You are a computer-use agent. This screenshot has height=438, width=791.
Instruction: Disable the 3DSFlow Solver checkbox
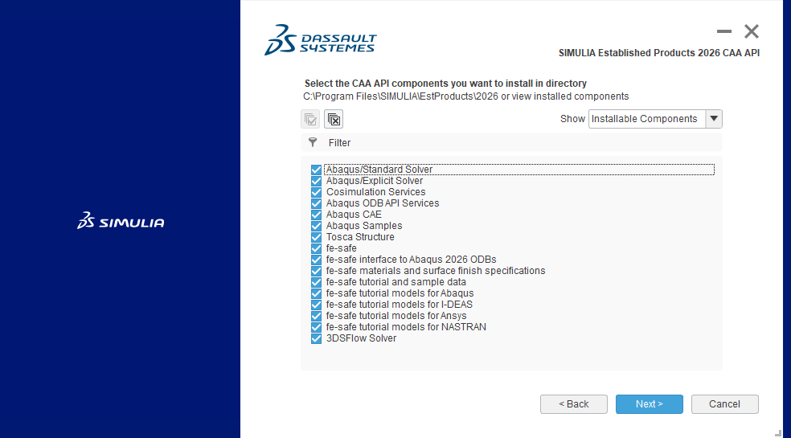click(316, 338)
